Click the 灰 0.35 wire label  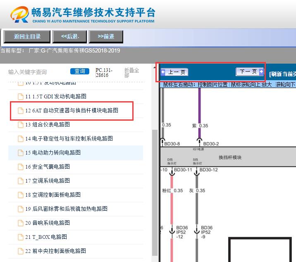pos(197,191)
